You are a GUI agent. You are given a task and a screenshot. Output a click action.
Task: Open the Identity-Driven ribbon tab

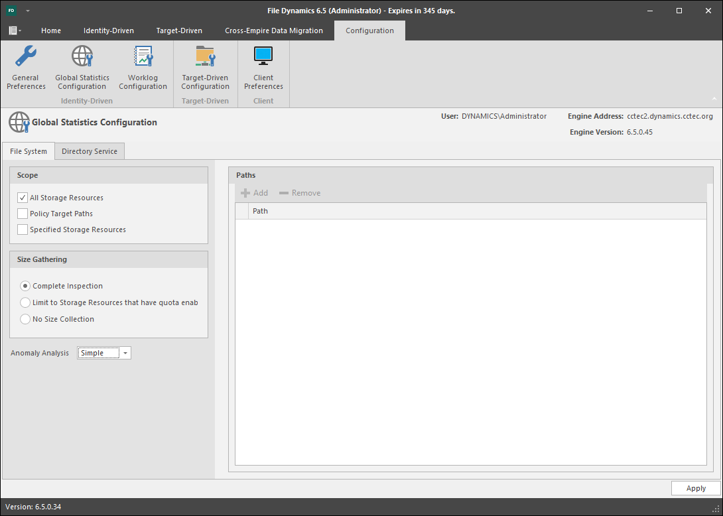pyautogui.click(x=108, y=31)
